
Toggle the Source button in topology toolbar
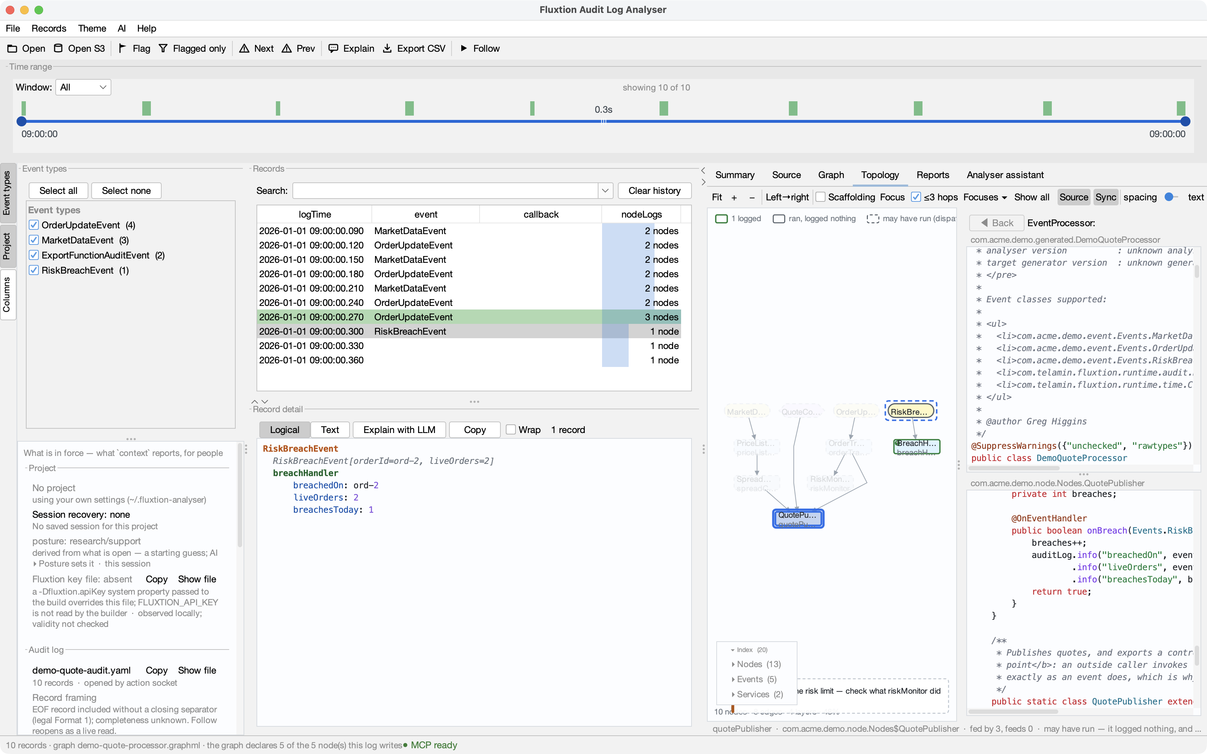(1073, 197)
